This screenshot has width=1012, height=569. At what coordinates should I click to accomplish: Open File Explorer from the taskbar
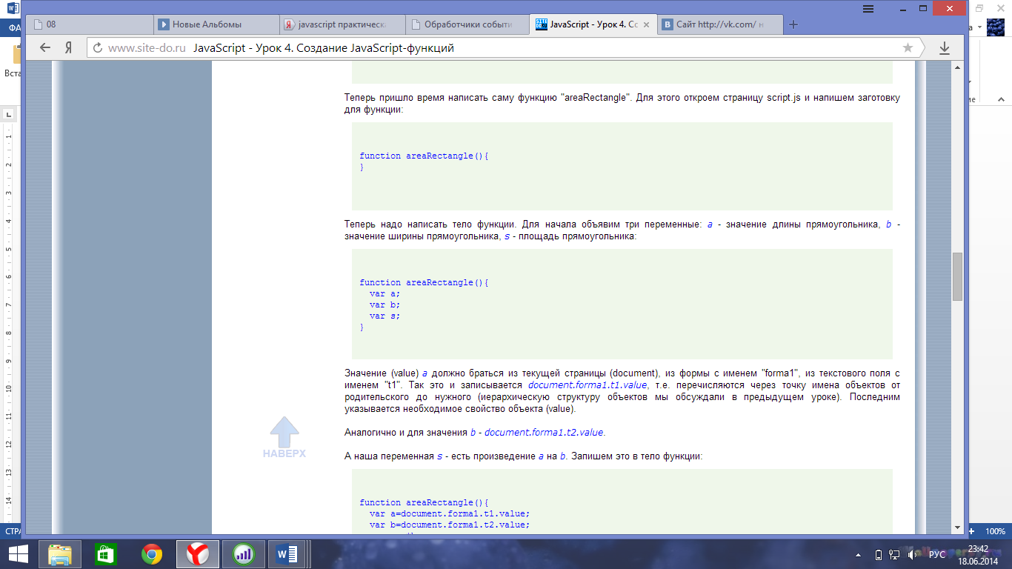61,554
